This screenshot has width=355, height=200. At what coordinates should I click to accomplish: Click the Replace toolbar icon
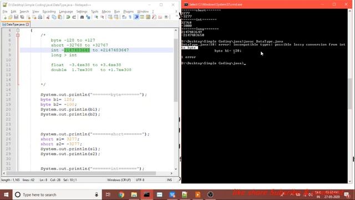click(88, 17)
